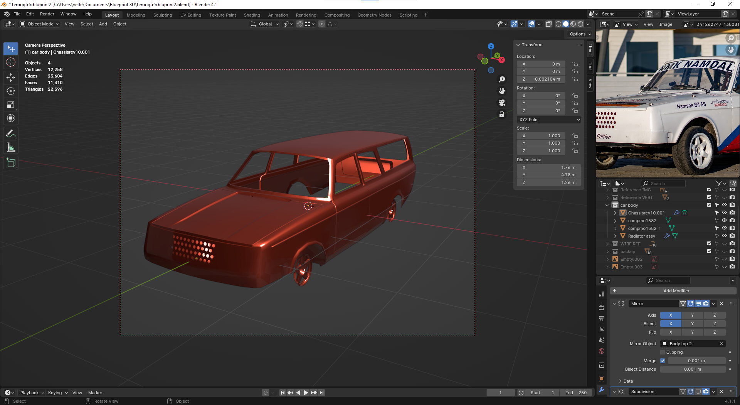Open the Modifiers wrench properties tab
740x405 pixels.
coord(602,390)
